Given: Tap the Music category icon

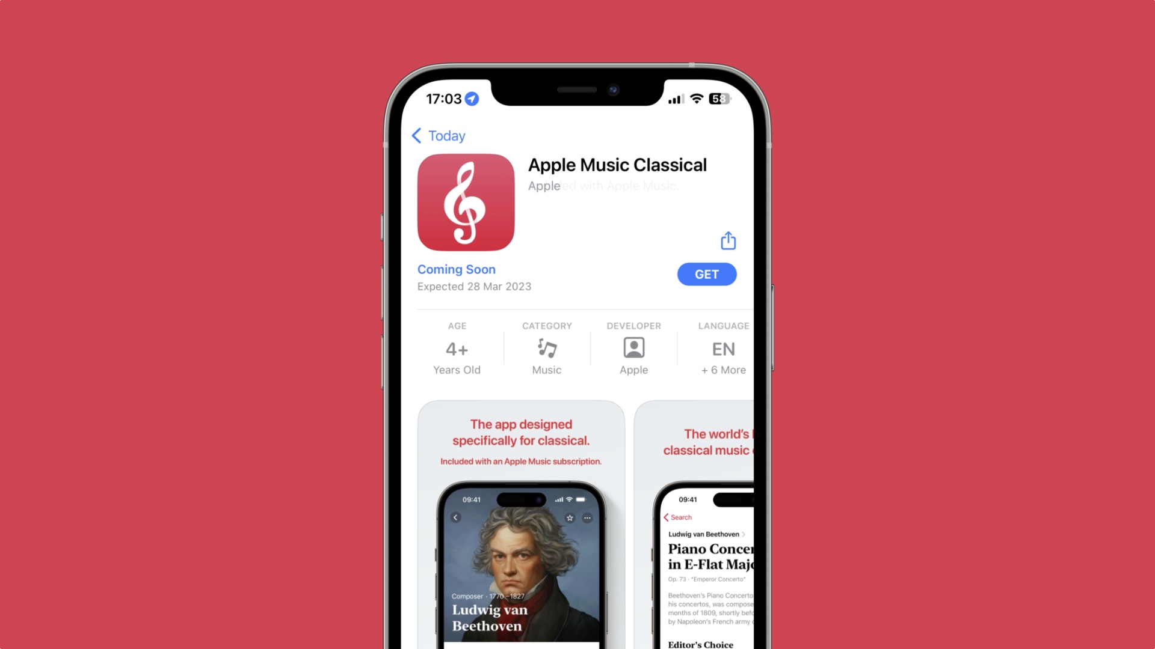Looking at the screenshot, I should 547,349.
